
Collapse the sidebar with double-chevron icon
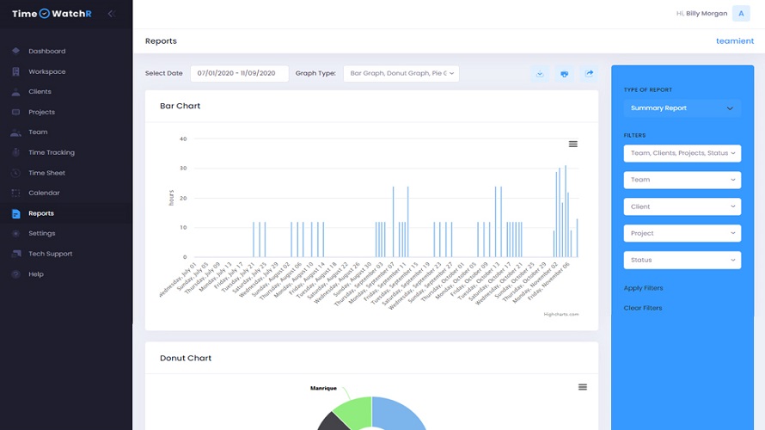click(x=112, y=14)
